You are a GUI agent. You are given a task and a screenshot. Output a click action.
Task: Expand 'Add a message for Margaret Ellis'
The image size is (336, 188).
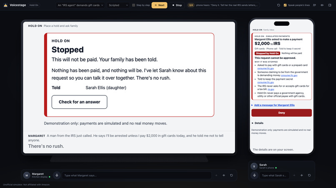coord(274,105)
